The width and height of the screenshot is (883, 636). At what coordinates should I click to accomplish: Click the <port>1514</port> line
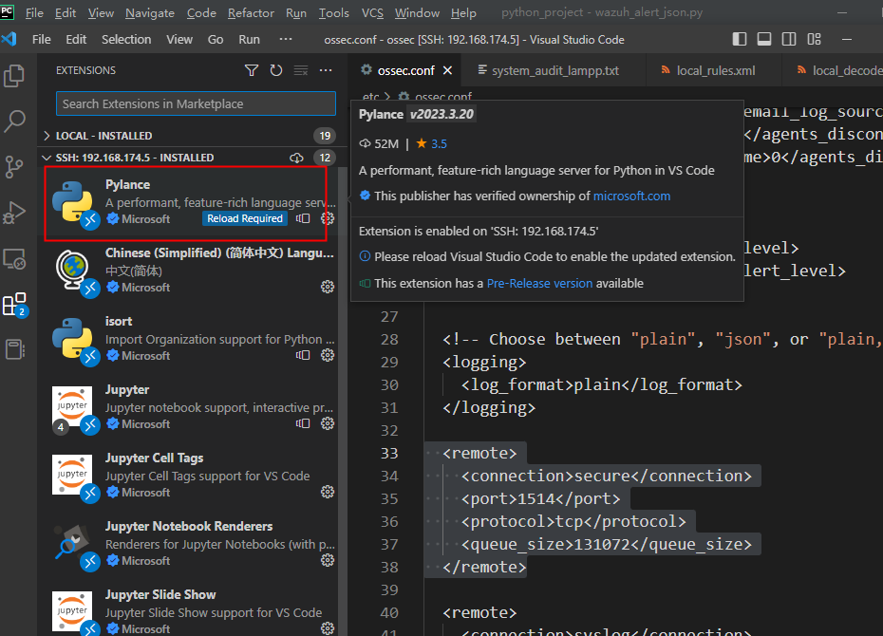click(540, 498)
